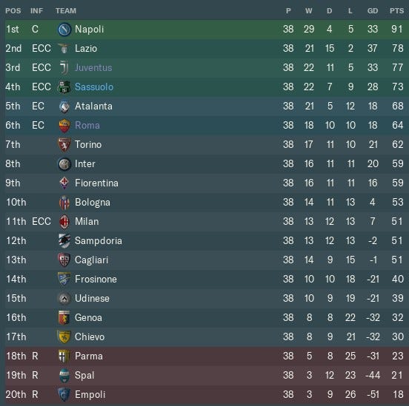
Task: Click the Atalanta club badge
Action: tap(64, 106)
